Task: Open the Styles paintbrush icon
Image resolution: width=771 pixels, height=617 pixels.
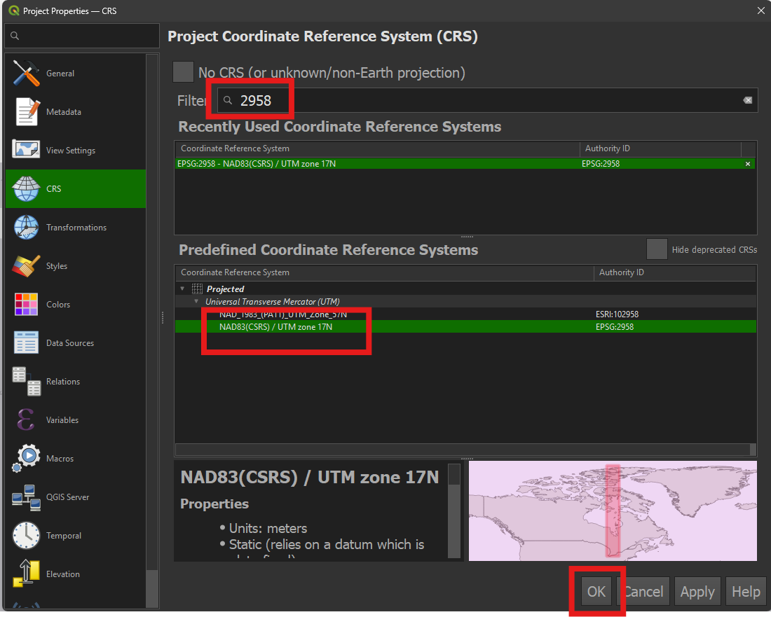Action: (x=26, y=265)
